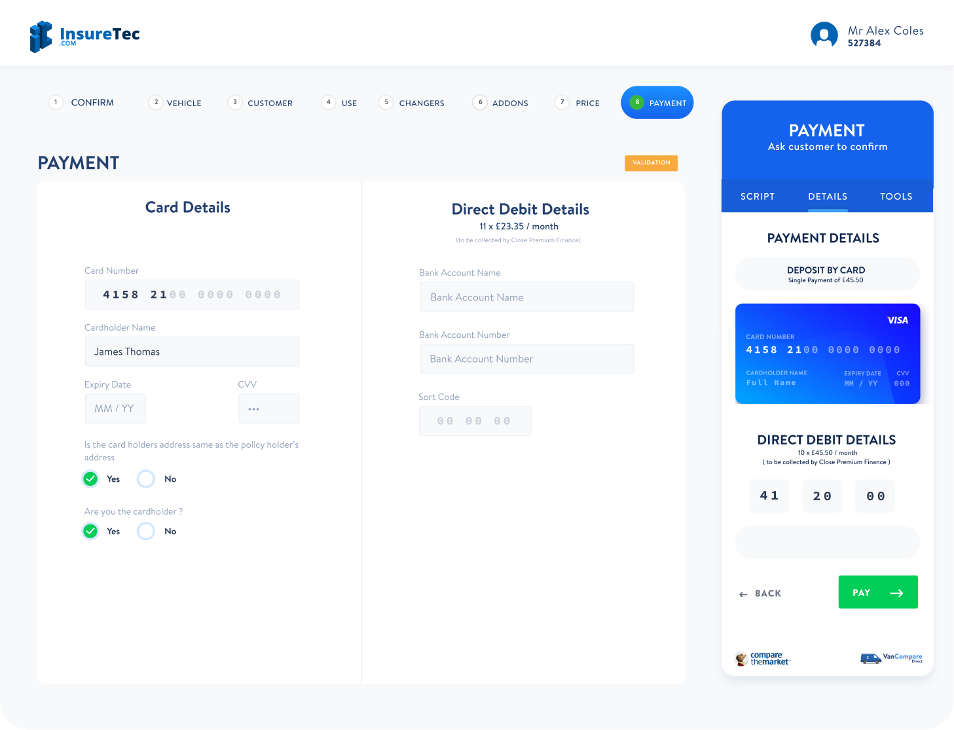Screen dimensions: 954x730
Task: Click into the Card Number field
Action: coord(192,295)
